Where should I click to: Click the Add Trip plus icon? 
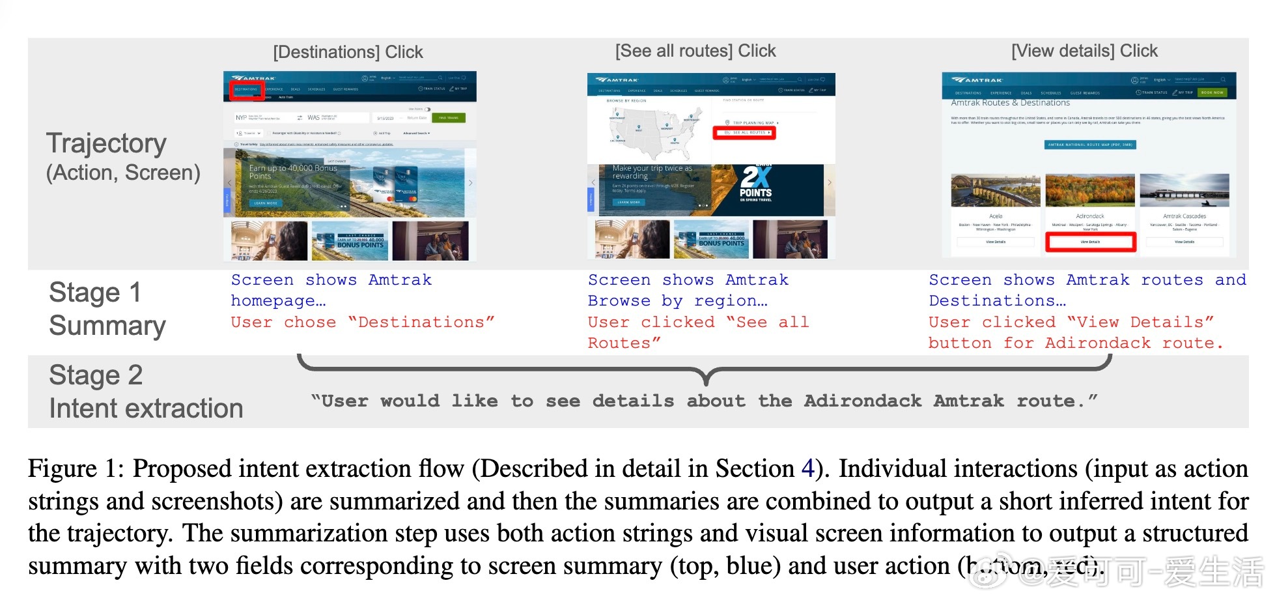[x=375, y=134]
